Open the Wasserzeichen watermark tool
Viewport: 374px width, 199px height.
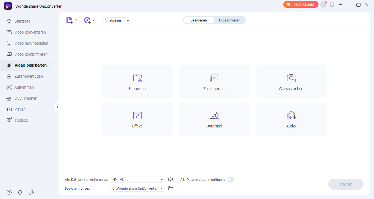[x=291, y=82]
